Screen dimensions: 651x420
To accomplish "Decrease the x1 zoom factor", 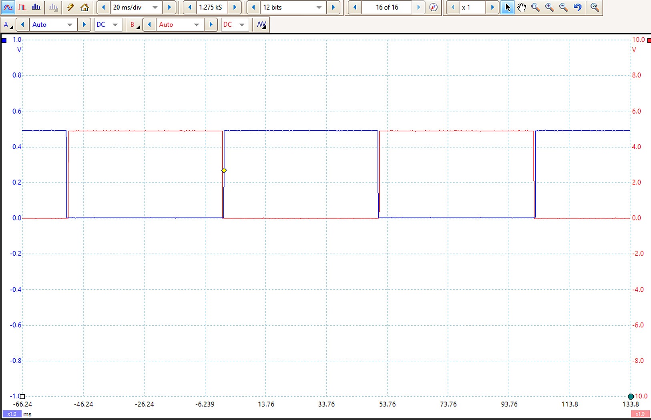I will 453,7.
